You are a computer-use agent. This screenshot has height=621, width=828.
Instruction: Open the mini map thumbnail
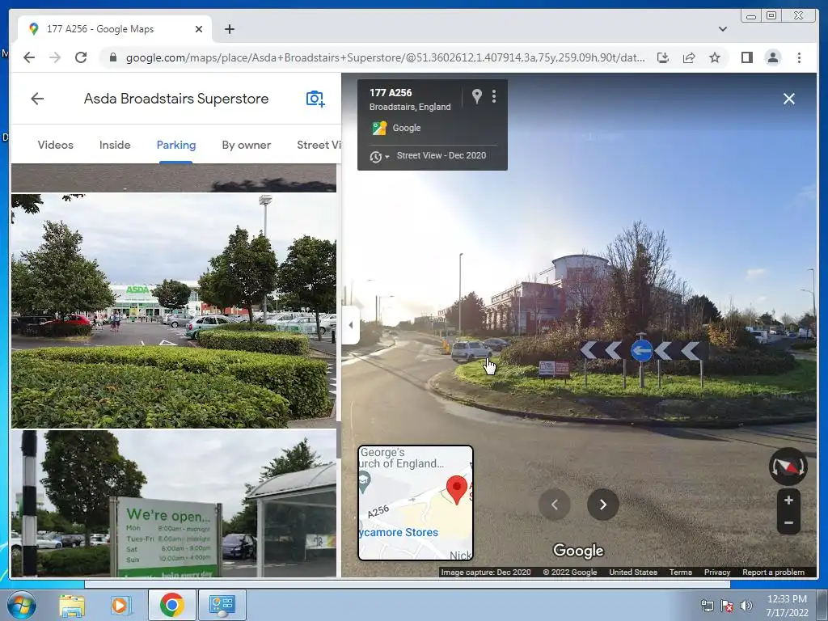[x=416, y=503]
